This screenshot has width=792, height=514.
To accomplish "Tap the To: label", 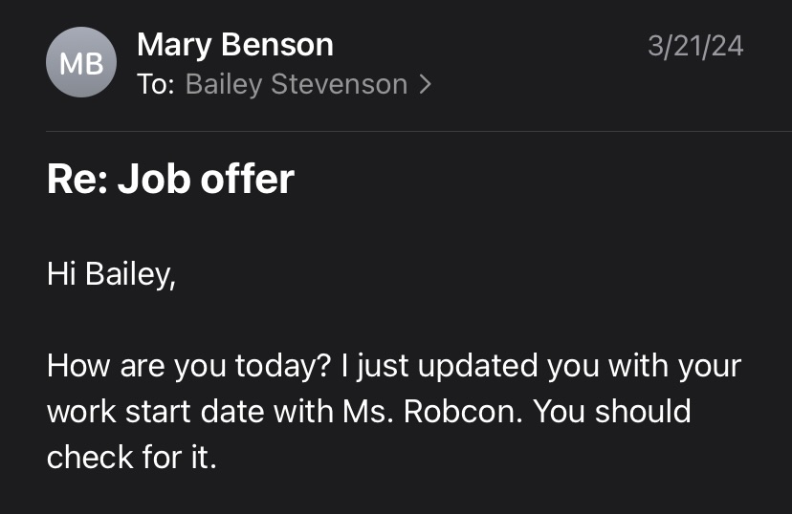I will [156, 84].
